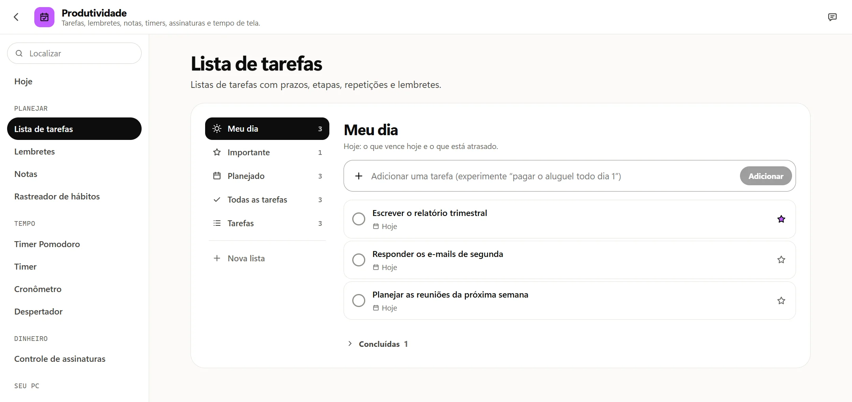Click calendar icon under Escrever o relatório trimestral
852x402 pixels.
coord(376,226)
